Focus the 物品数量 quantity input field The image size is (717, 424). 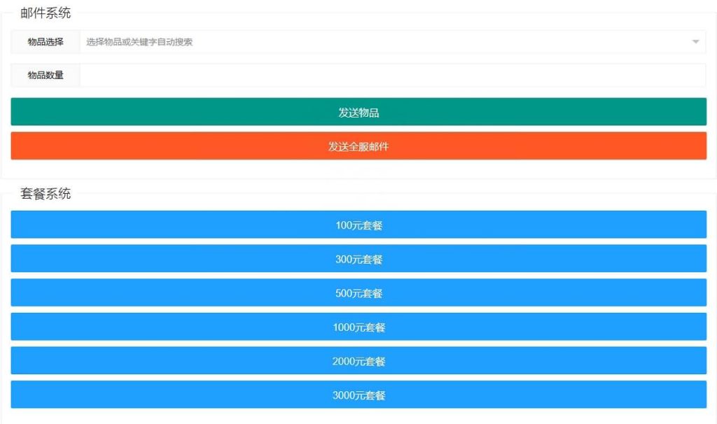[392, 76]
